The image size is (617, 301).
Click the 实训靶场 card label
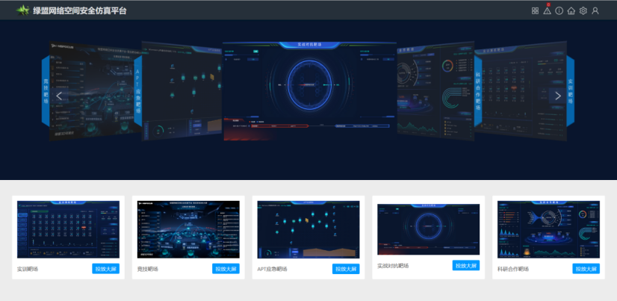click(x=28, y=269)
